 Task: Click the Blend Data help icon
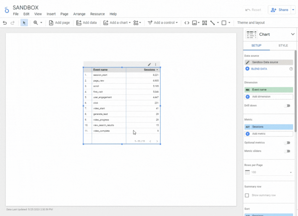pos(291,69)
